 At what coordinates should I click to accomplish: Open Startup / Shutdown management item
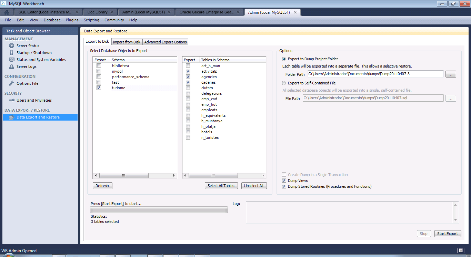click(12, 53)
